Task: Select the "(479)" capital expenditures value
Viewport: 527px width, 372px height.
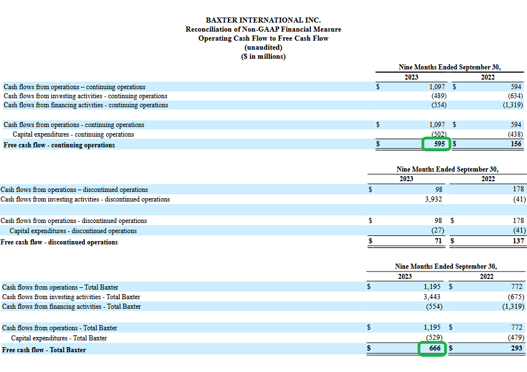Action: 517,338
